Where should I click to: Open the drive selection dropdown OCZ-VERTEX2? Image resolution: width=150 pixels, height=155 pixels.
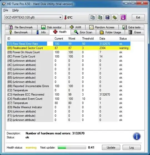pyautogui.click(x=33, y=17)
